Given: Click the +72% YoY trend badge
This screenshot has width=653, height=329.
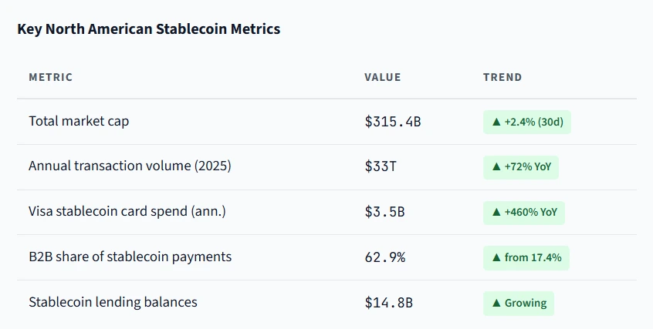Looking at the screenshot, I should pyautogui.click(x=521, y=166).
